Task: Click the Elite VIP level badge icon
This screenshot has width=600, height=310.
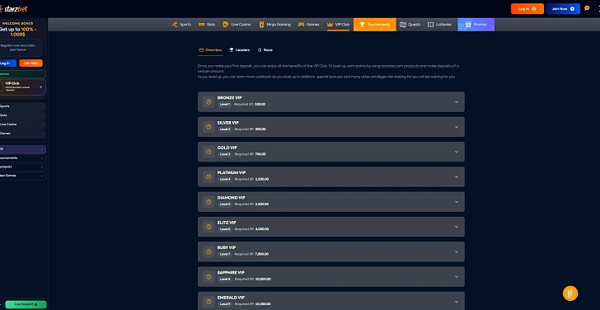Action: pos(209,227)
